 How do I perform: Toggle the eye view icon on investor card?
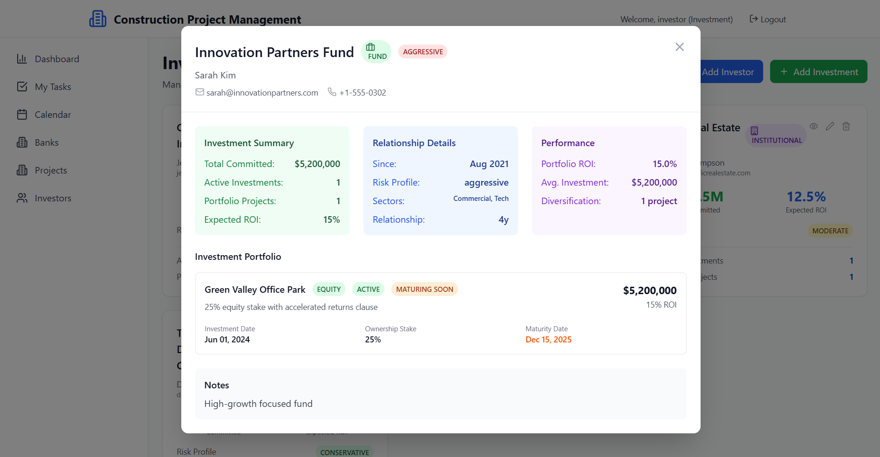(x=813, y=126)
